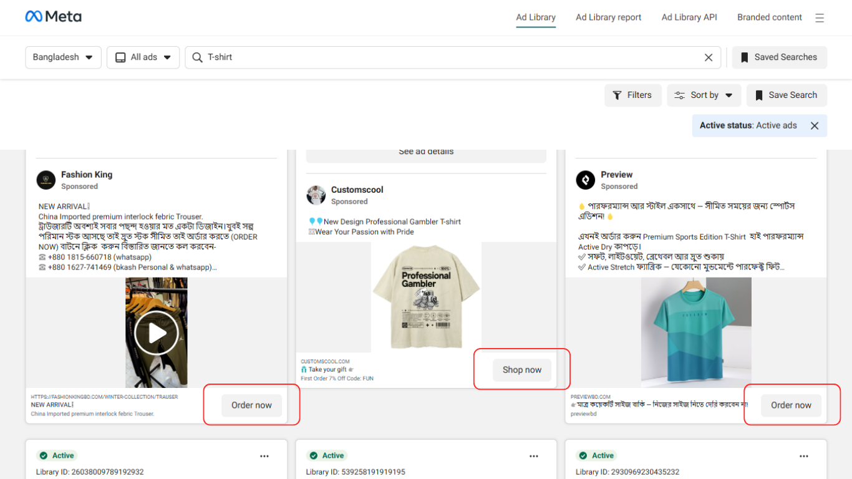
Task: Clear the T-shirt search text
Action: [x=708, y=57]
